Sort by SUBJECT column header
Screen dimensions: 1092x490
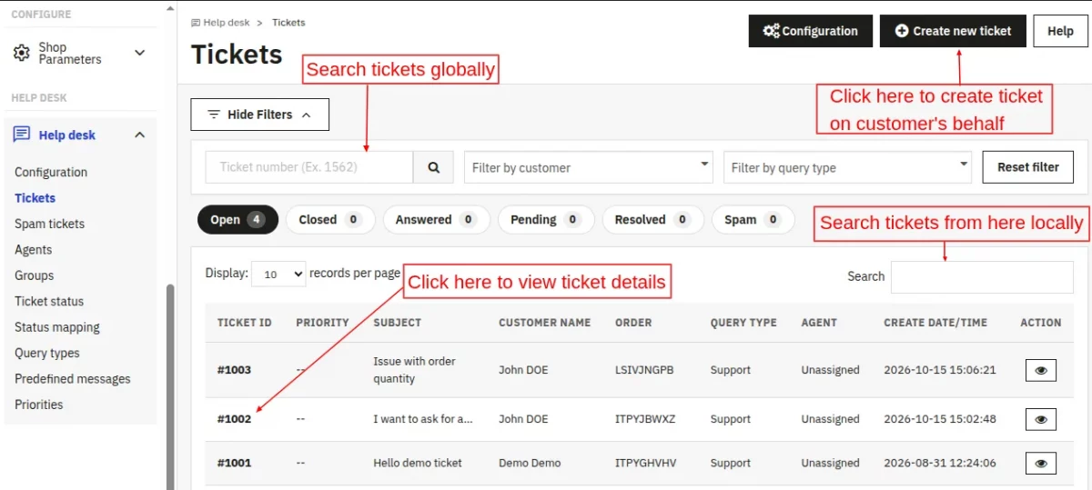[397, 323]
